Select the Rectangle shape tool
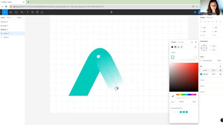223x125 pixels. tap(16, 12)
